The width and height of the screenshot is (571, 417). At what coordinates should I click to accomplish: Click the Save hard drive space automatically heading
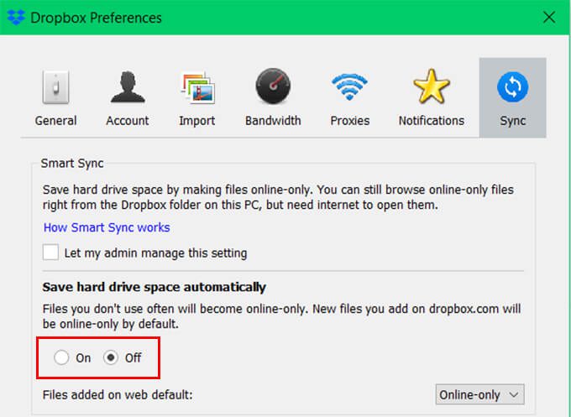154,287
